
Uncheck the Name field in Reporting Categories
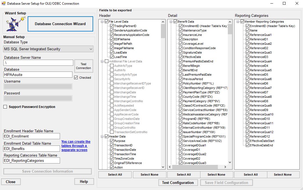[247, 30]
